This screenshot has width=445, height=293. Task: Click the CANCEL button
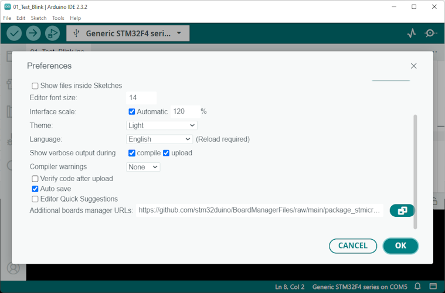coord(353,246)
